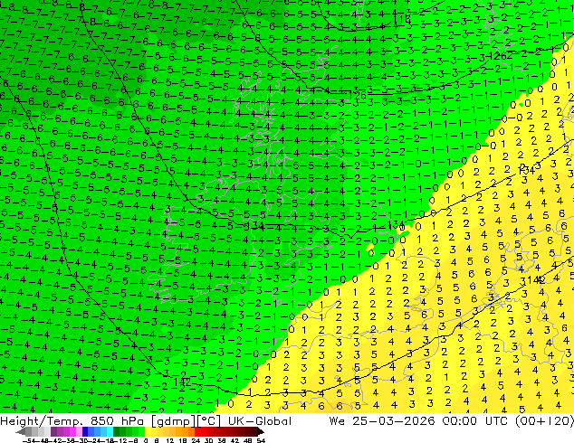Click the '30' positive legend scale value
The height and width of the screenshot is (443, 574).
(x=208, y=440)
